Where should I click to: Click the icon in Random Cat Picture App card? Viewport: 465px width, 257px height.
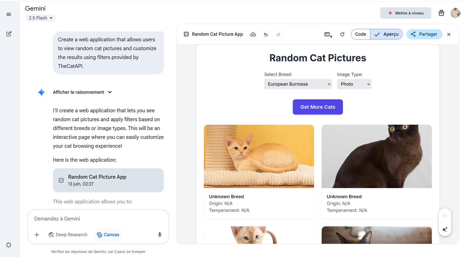pos(61,180)
